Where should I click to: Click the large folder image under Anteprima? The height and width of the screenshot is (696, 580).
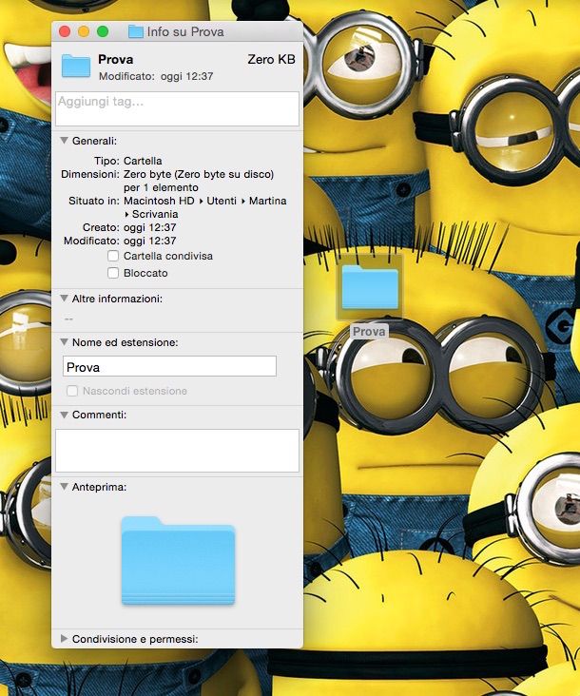click(178, 560)
